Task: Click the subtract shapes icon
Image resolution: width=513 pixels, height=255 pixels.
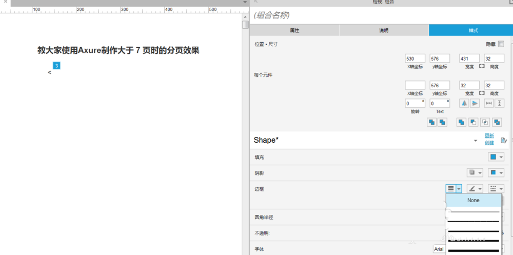Action: coord(473,123)
